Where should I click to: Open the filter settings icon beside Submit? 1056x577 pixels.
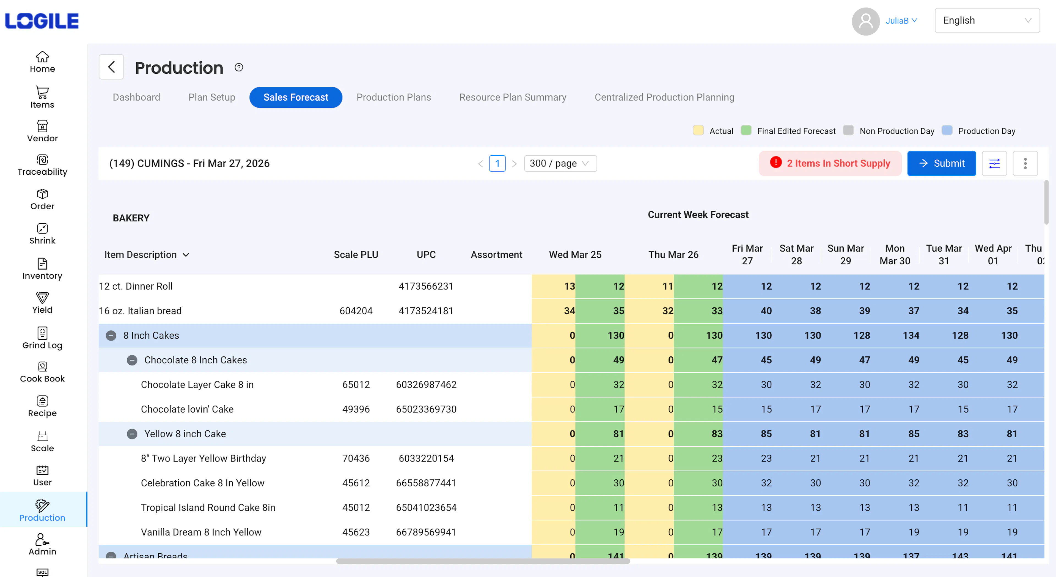tap(994, 163)
